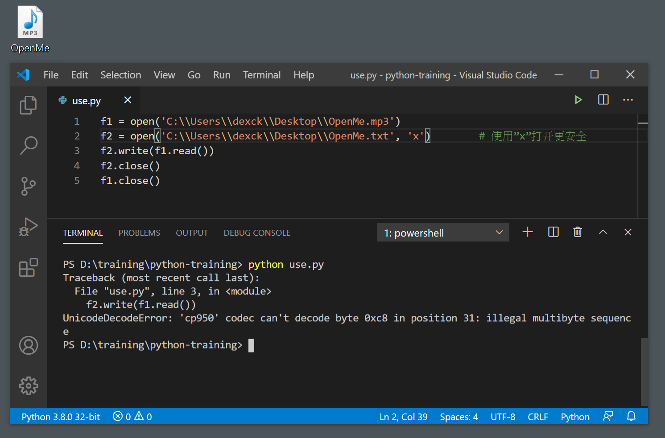Open notifications with the bell icon

631,416
